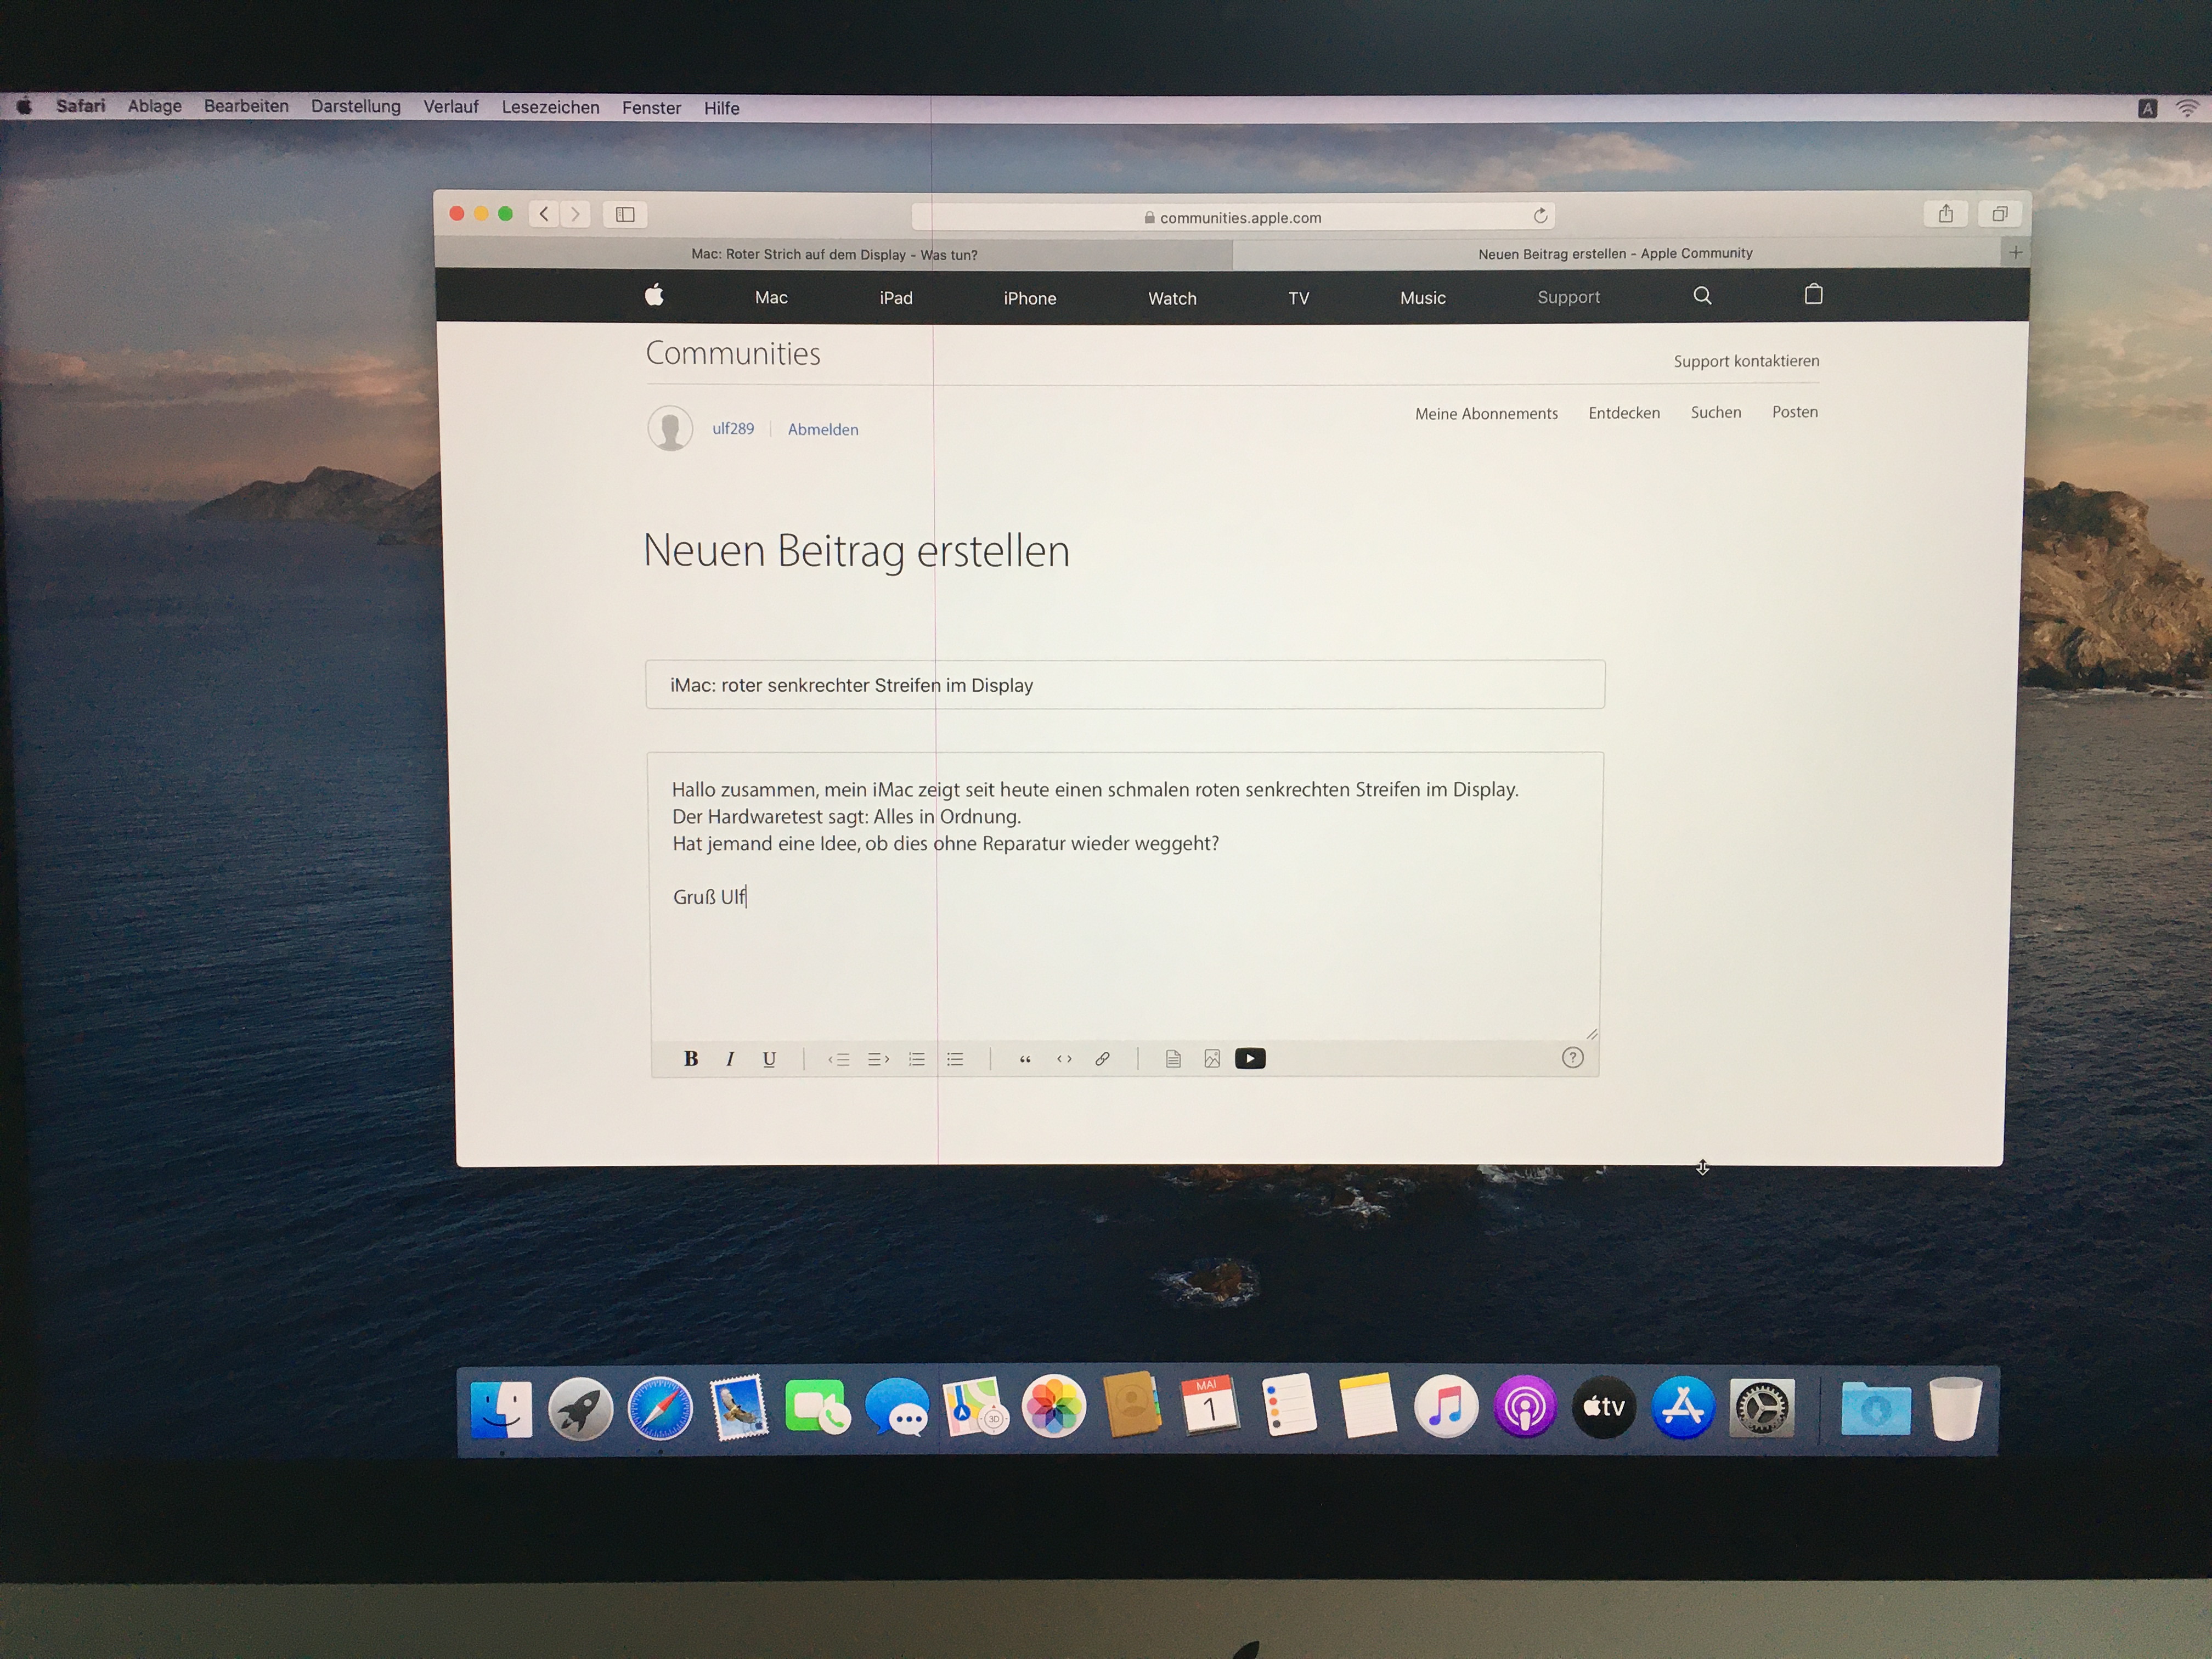Screen dimensions: 2212x1659
Task: Open the Lesezeichen menu
Action: point(550,108)
